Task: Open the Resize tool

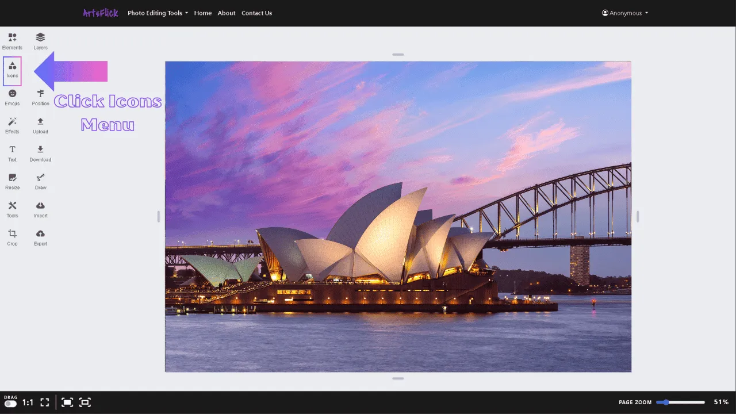Action: [x=12, y=181]
